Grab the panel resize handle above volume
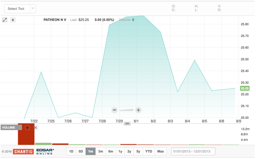The height and width of the screenshot is (159, 256). (127, 123)
